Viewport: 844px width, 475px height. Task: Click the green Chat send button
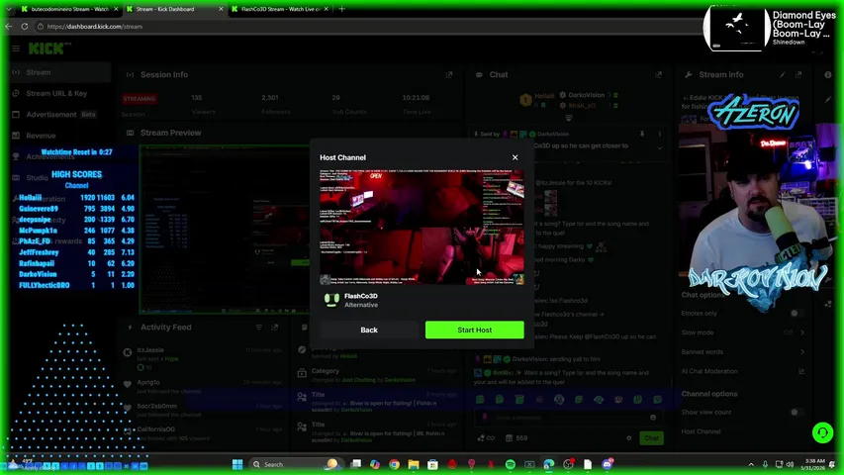[x=651, y=437]
